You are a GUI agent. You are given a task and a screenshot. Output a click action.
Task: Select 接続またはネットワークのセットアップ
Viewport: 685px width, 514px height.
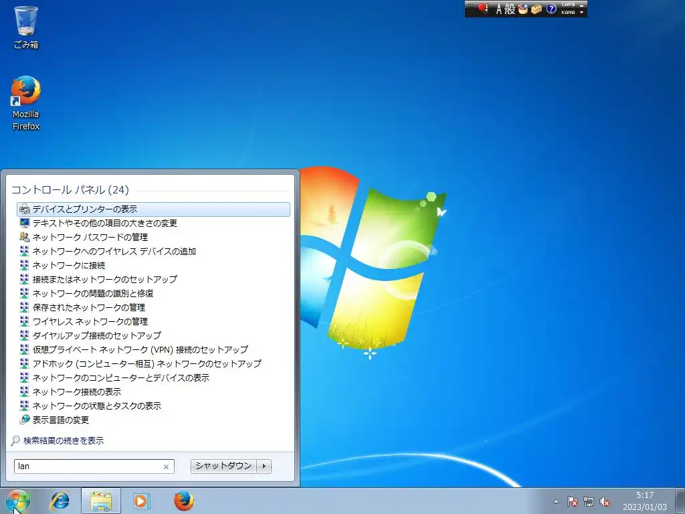[x=153, y=279]
